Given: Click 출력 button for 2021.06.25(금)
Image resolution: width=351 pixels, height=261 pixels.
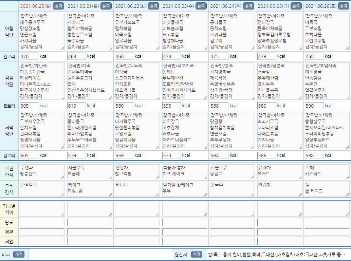Looking at the screenshot, I should (x=296, y=6).
